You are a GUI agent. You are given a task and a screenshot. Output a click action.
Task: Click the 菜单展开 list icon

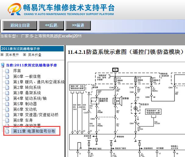coord(2,55)
